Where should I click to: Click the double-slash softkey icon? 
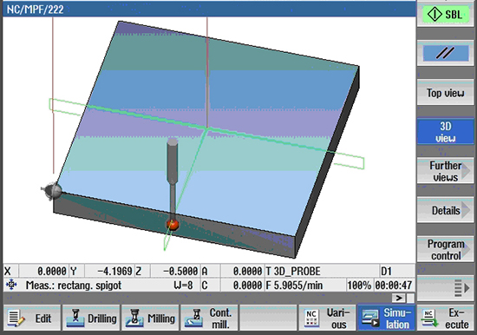coord(445,53)
